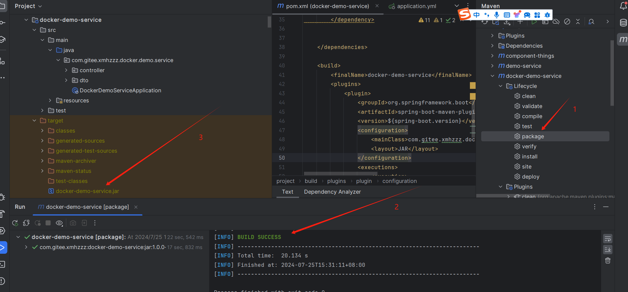Switch Sogou input to Chinese mode
Screen dimensions: 628x292
point(477,15)
